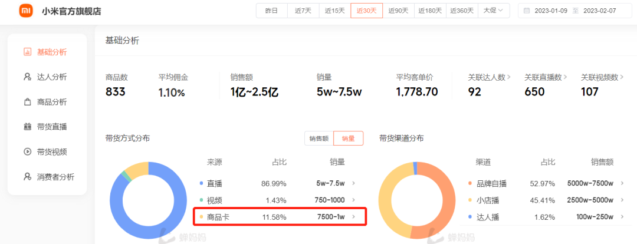Select the 近30天 time range
The image size is (637, 244).
tap(366, 11)
